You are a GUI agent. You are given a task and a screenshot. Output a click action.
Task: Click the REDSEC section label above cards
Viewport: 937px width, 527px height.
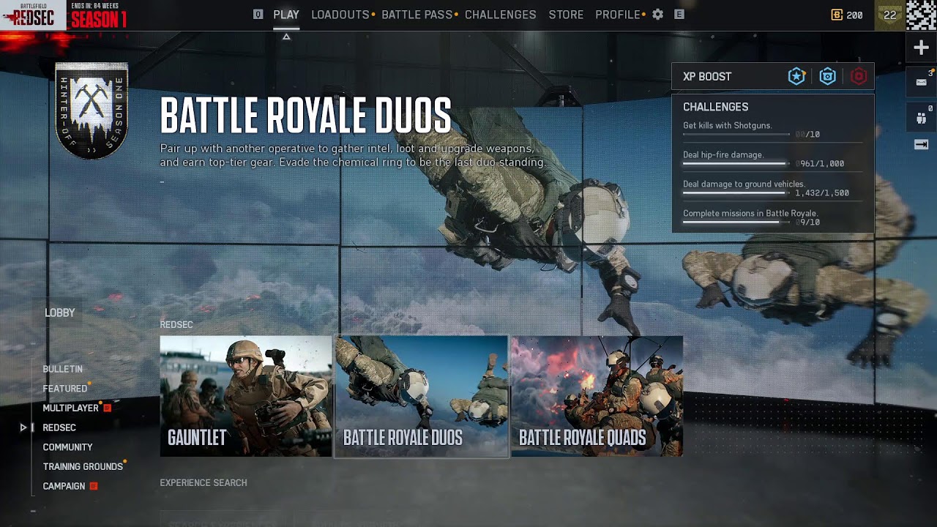(176, 325)
